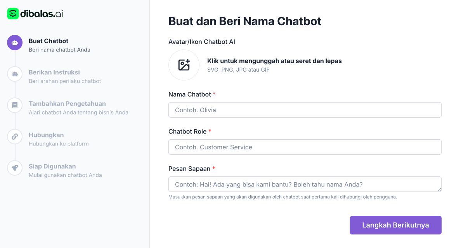Click the Tambahkan Pengetahuan book icon
The height and width of the screenshot is (248, 454).
tap(14, 105)
